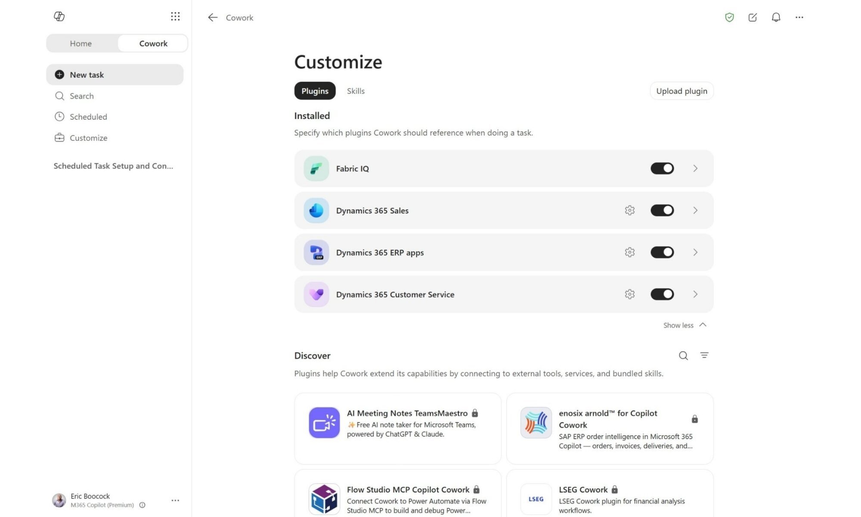861x517 pixels.
Task: Click the Scheduled clock icon
Action: point(59,117)
